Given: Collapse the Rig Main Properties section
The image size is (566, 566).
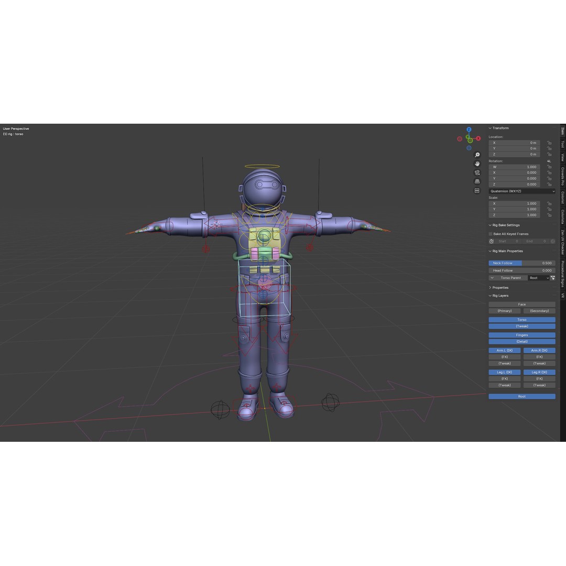Looking at the screenshot, I should (507, 251).
